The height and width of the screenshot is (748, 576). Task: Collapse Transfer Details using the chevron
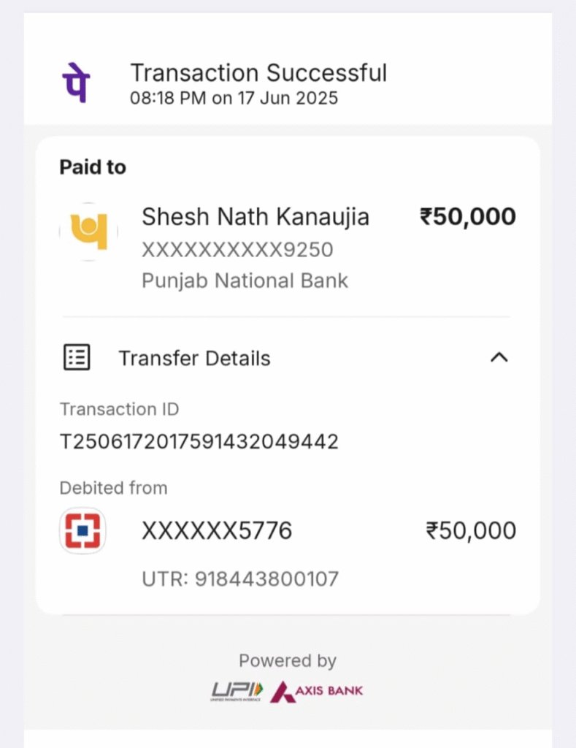[x=499, y=357]
